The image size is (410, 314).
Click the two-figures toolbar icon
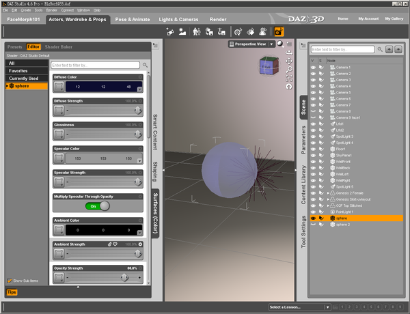(196, 32)
